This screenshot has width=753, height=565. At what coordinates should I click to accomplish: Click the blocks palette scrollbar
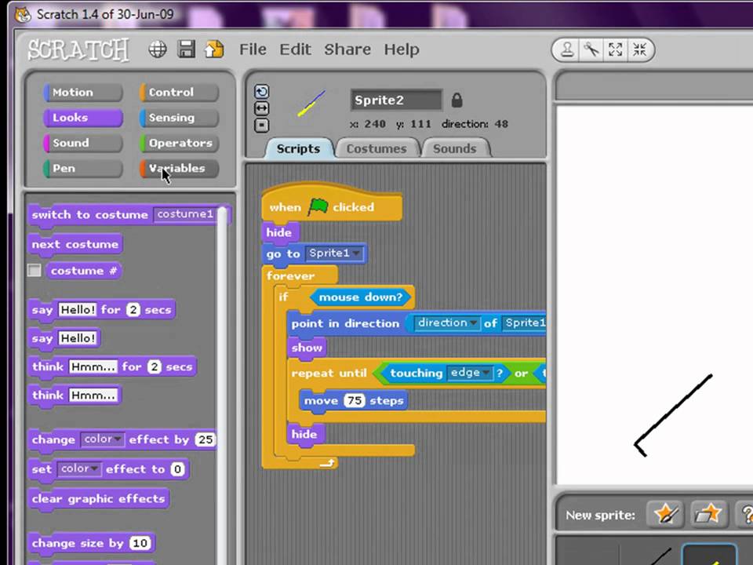click(222, 385)
